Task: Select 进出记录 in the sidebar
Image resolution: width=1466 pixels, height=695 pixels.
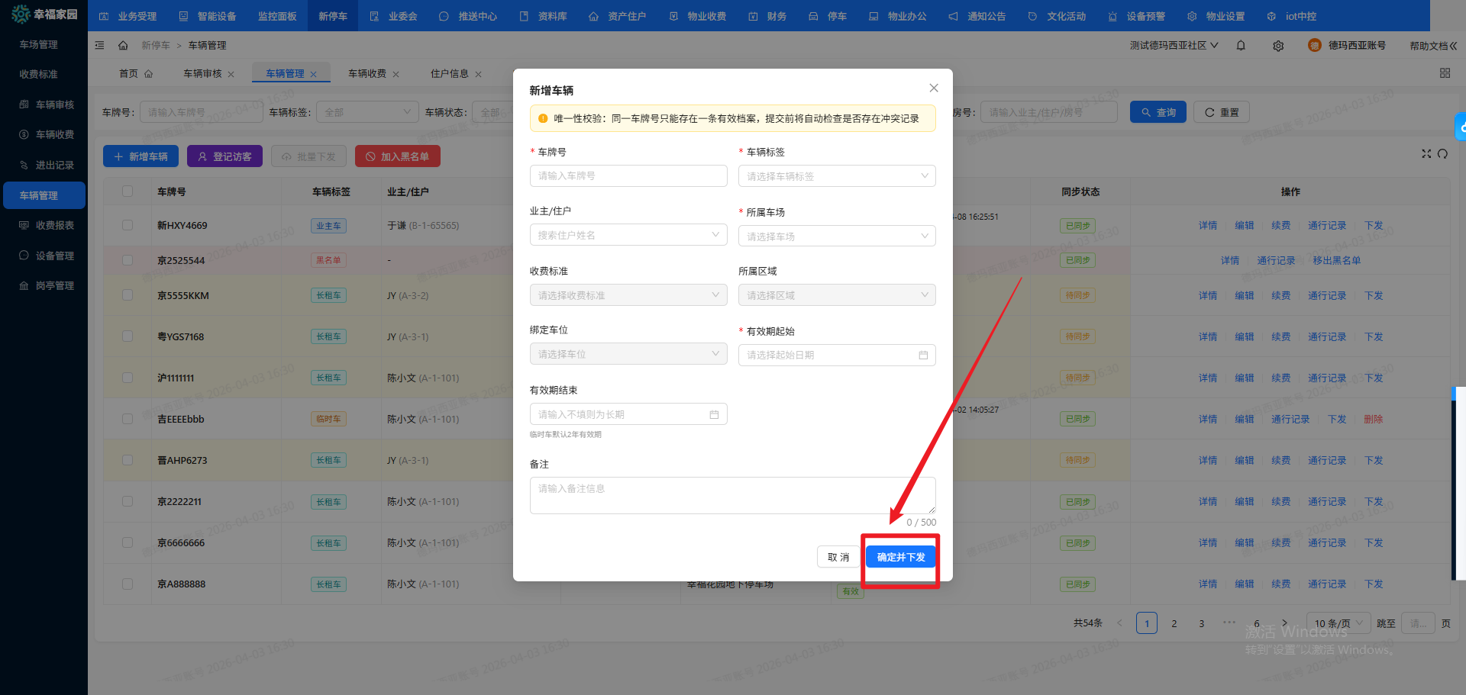Action: pyautogui.click(x=54, y=166)
